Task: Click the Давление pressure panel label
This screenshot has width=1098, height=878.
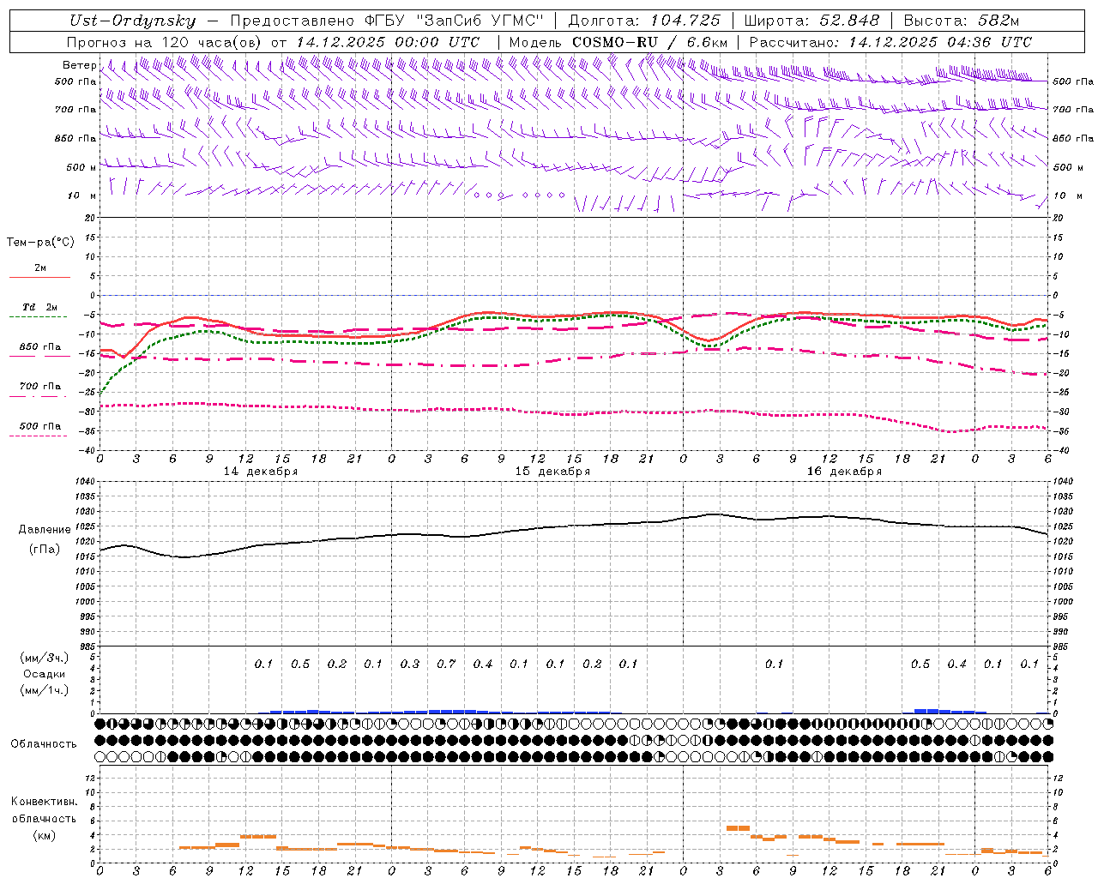Action: tap(45, 530)
